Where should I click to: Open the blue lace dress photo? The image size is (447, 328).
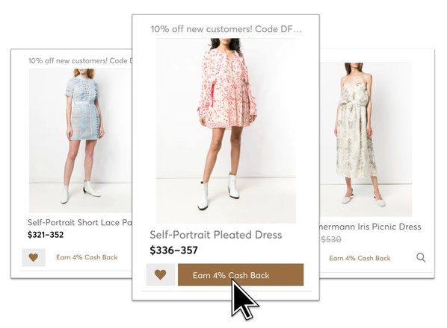click(x=81, y=141)
